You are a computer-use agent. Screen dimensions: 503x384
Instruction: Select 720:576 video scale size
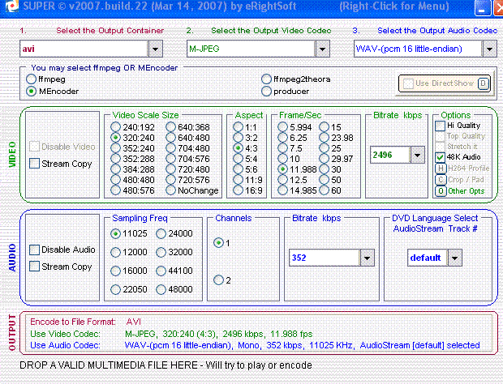pos(170,180)
